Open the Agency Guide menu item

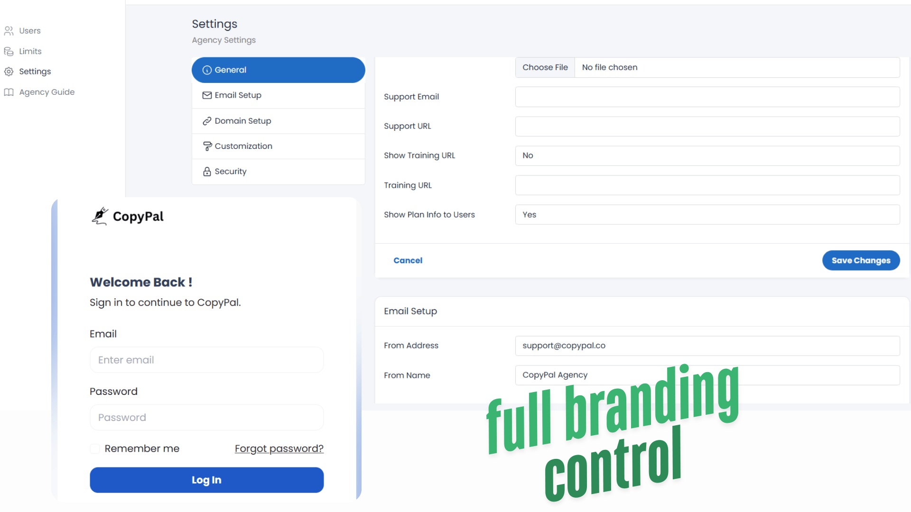coord(46,92)
